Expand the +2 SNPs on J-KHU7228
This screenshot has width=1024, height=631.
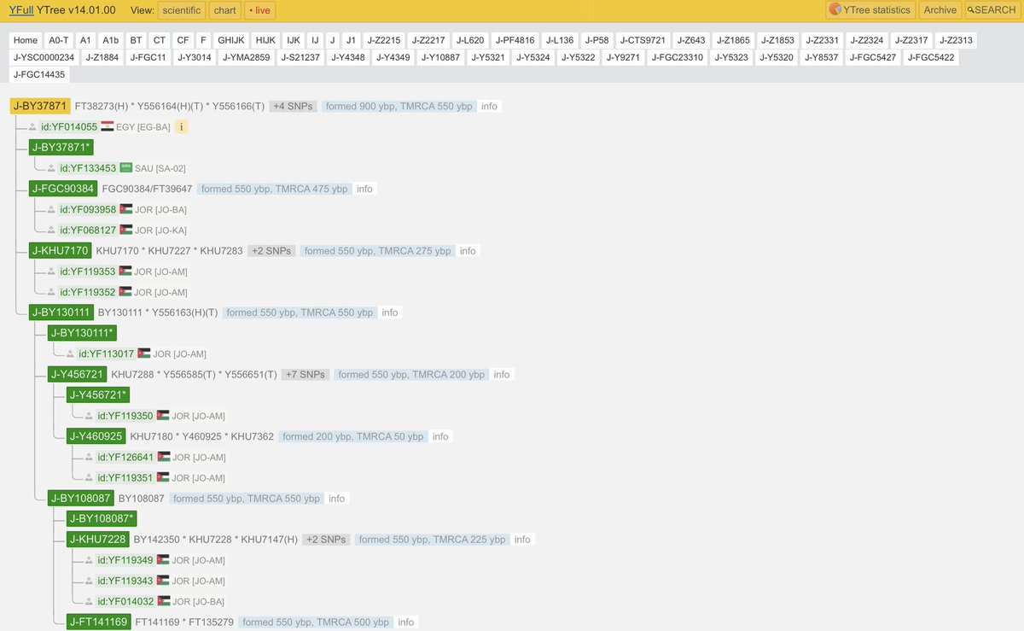(325, 539)
